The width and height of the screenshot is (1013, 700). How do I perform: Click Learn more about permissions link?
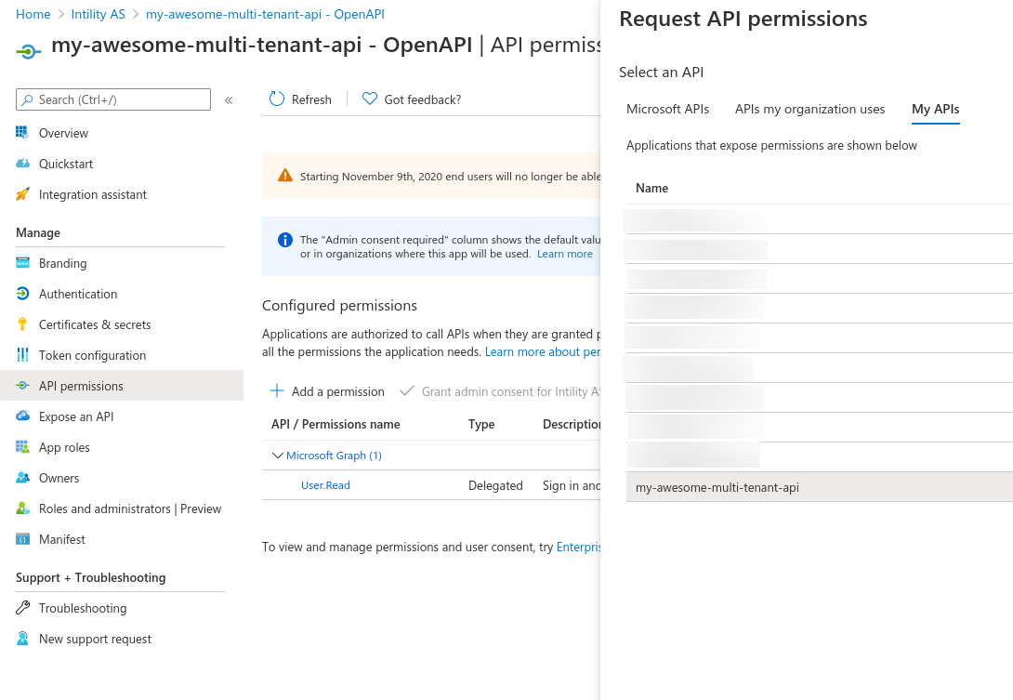click(x=543, y=351)
